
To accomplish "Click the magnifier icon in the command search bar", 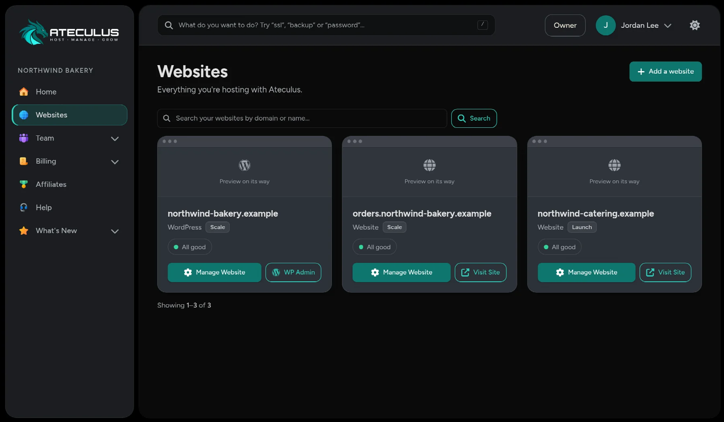I will (x=169, y=25).
